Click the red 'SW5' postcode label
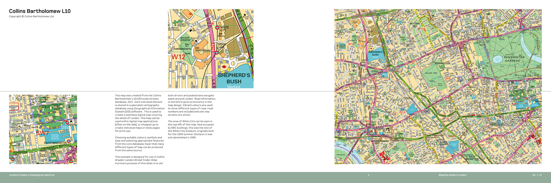 pyautogui.click(x=451, y=136)
